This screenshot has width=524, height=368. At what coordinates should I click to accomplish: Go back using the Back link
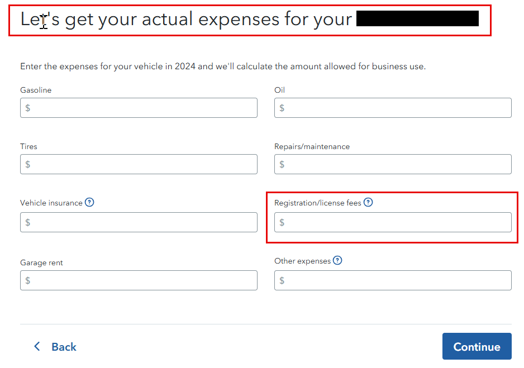[x=64, y=347]
